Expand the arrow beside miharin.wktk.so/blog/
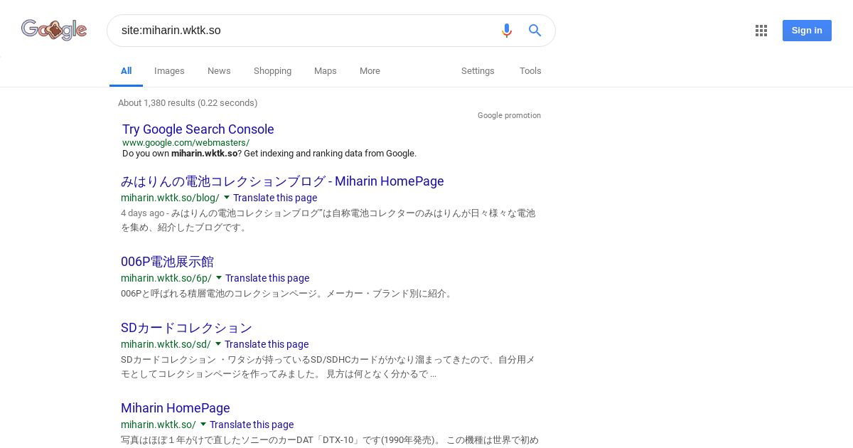The width and height of the screenshot is (853, 448). point(227,198)
